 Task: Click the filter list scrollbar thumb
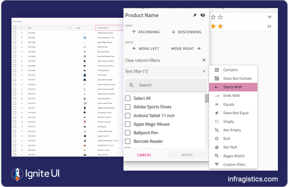click(207, 98)
